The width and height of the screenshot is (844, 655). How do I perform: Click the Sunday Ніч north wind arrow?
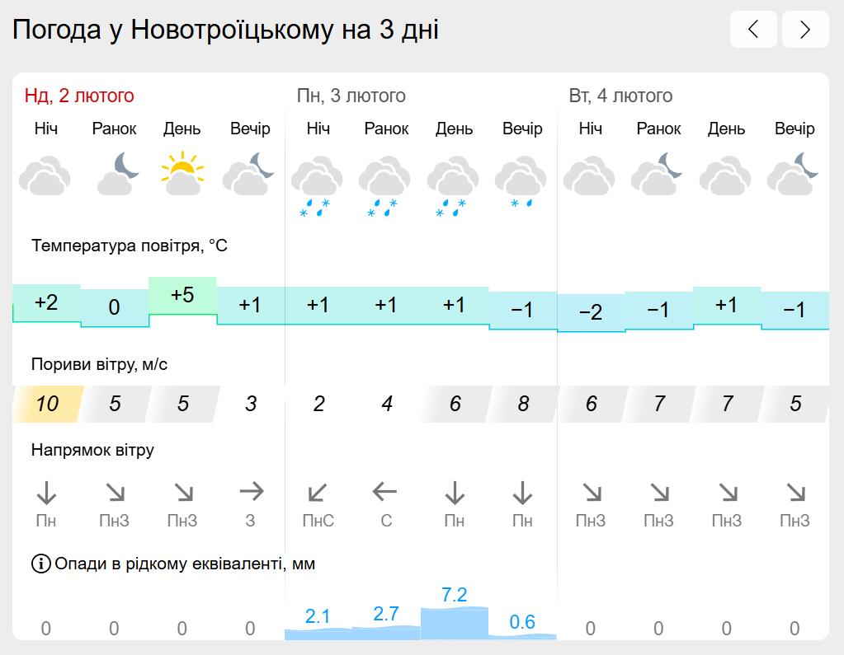click(46, 493)
